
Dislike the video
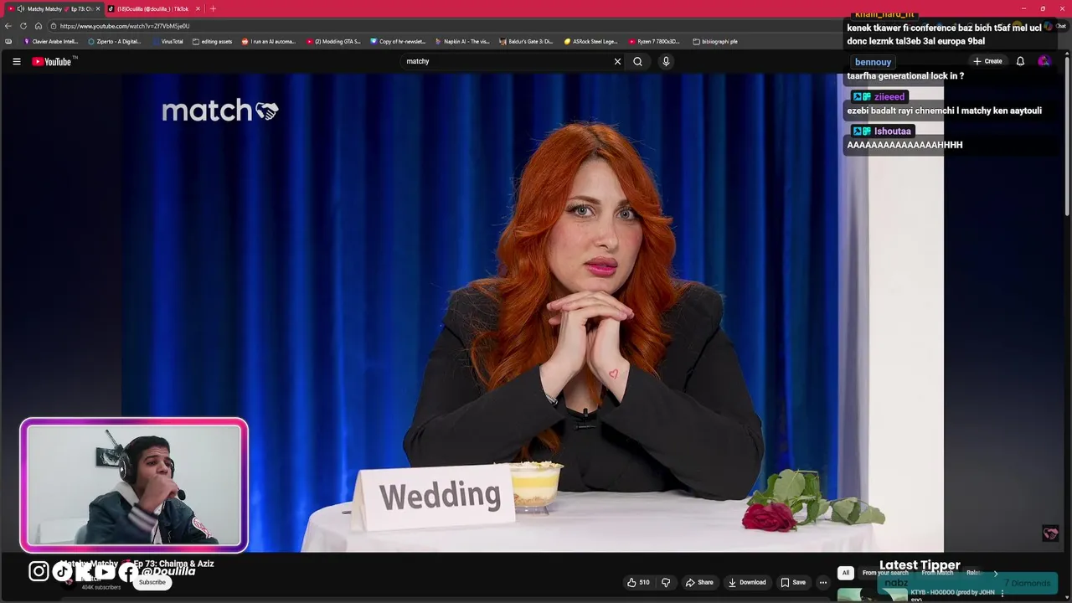666,582
